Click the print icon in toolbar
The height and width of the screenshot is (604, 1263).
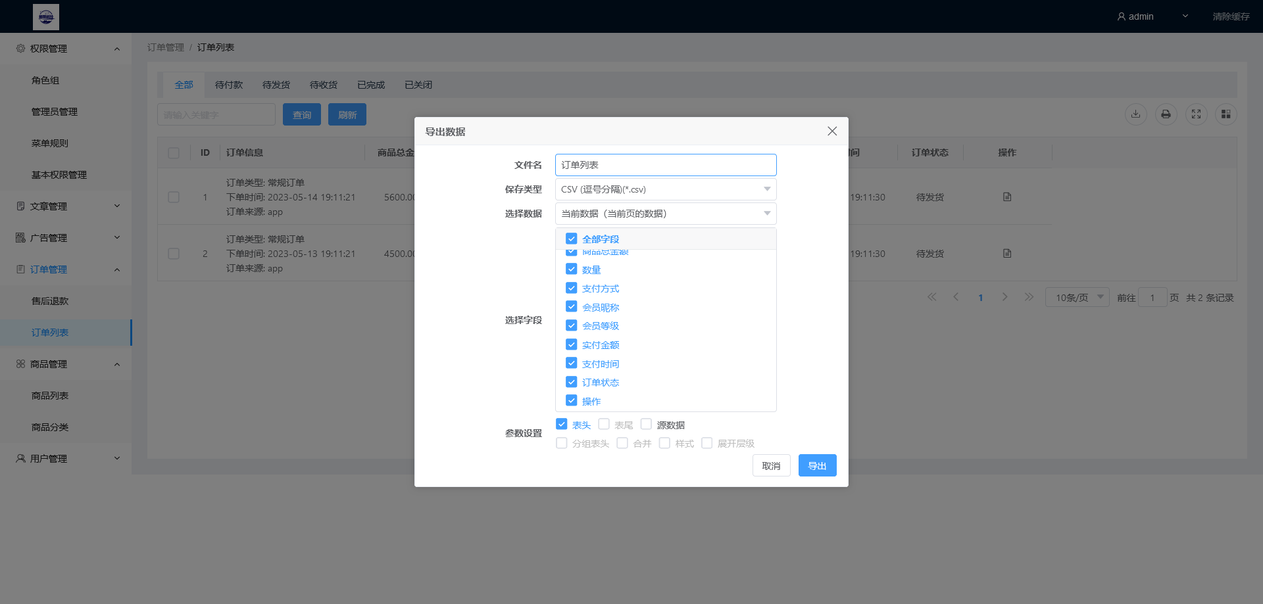pos(1166,114)
